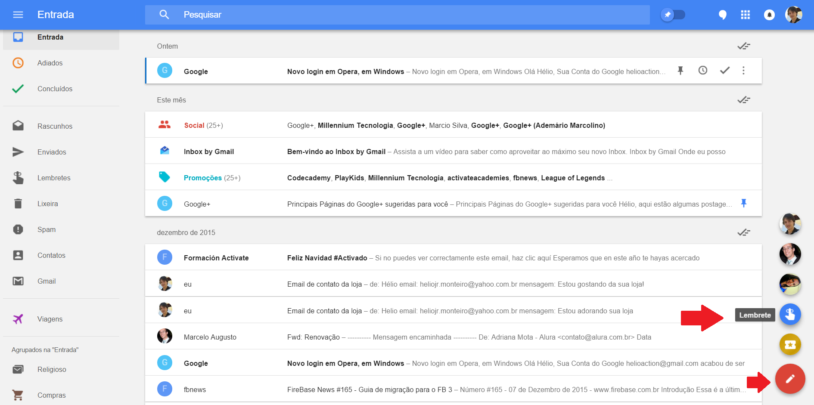Open the Adiados folder
814x405 pixels.
point(61,63)
